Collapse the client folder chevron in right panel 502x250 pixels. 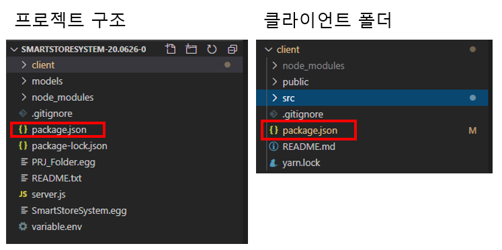268,50
